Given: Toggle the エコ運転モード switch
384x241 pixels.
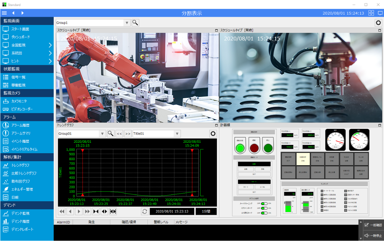Looking at the screenshot, I should tap(264, 213).
